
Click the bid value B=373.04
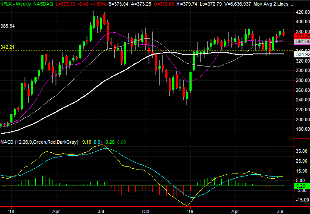(118, 4)
